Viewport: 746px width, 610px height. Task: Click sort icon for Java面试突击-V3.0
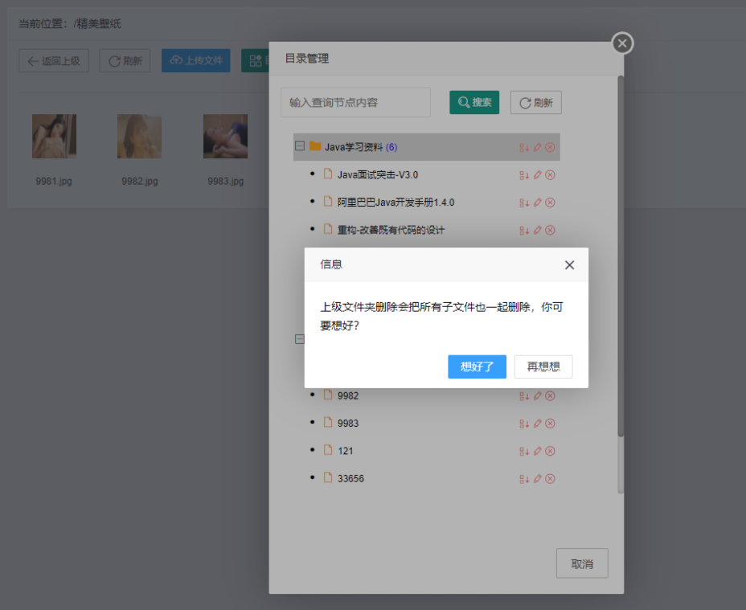click(524, 175)
